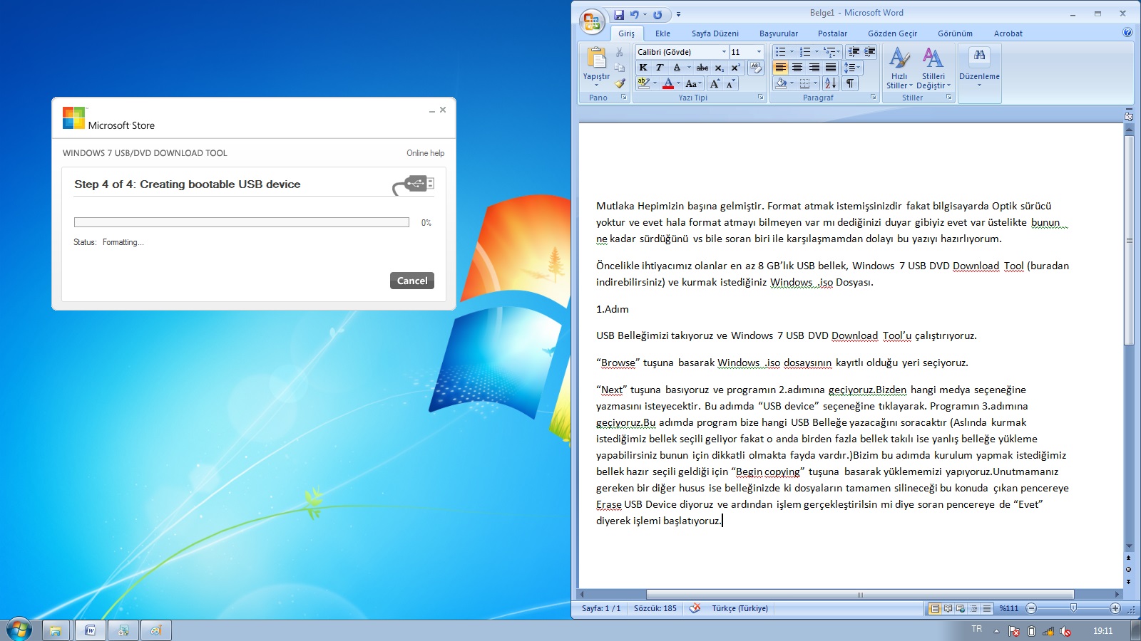The height and width of the screenshot is (641, 1141).
Task: Open Online help link in Download Tool
Action: [x=425, y=153]
